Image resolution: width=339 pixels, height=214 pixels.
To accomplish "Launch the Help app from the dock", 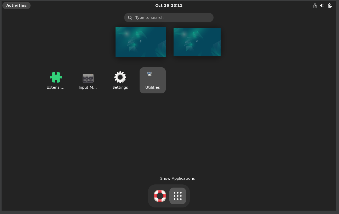I will pos(160,196).
